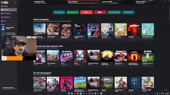170x95 pixels.
Task: Open File Explorer from the taskbar
Action: click(x=72, y=93)
